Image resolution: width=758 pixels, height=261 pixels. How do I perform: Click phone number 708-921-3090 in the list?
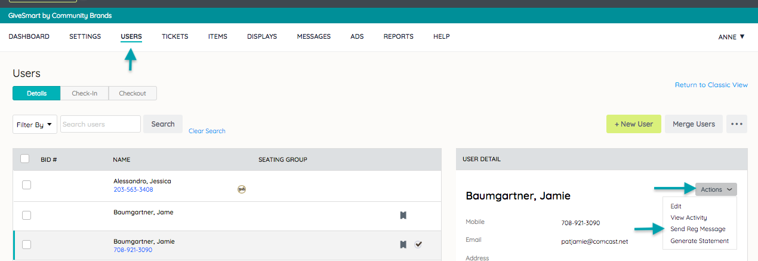point(133,250)
